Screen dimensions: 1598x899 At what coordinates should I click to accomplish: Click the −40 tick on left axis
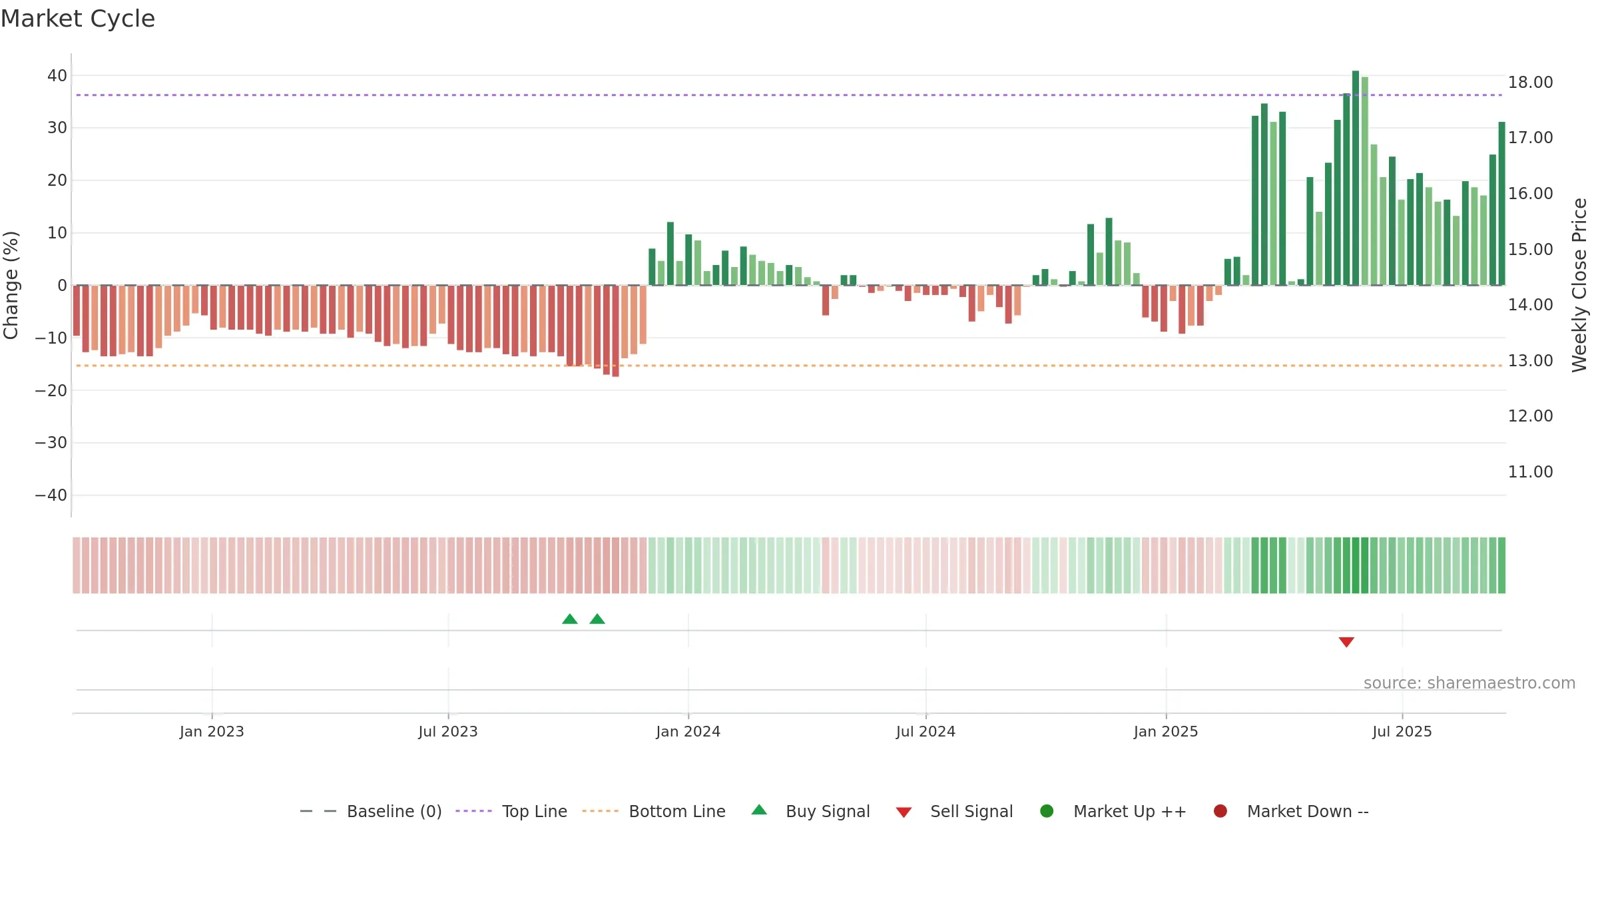(x=51, y=495)
